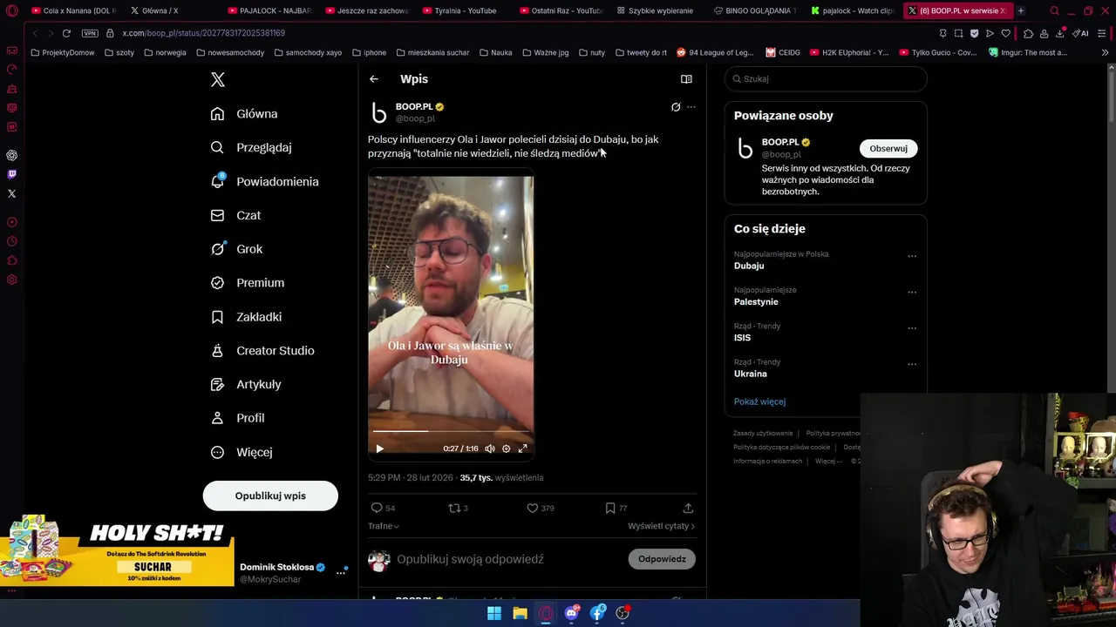Click the X logo in sidebar
The height and width of the screenshot is (627, 1116).
click(218, 79)
